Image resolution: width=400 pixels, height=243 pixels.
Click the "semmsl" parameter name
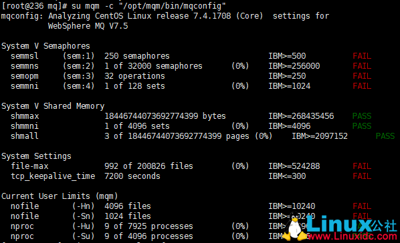[25, 56]
